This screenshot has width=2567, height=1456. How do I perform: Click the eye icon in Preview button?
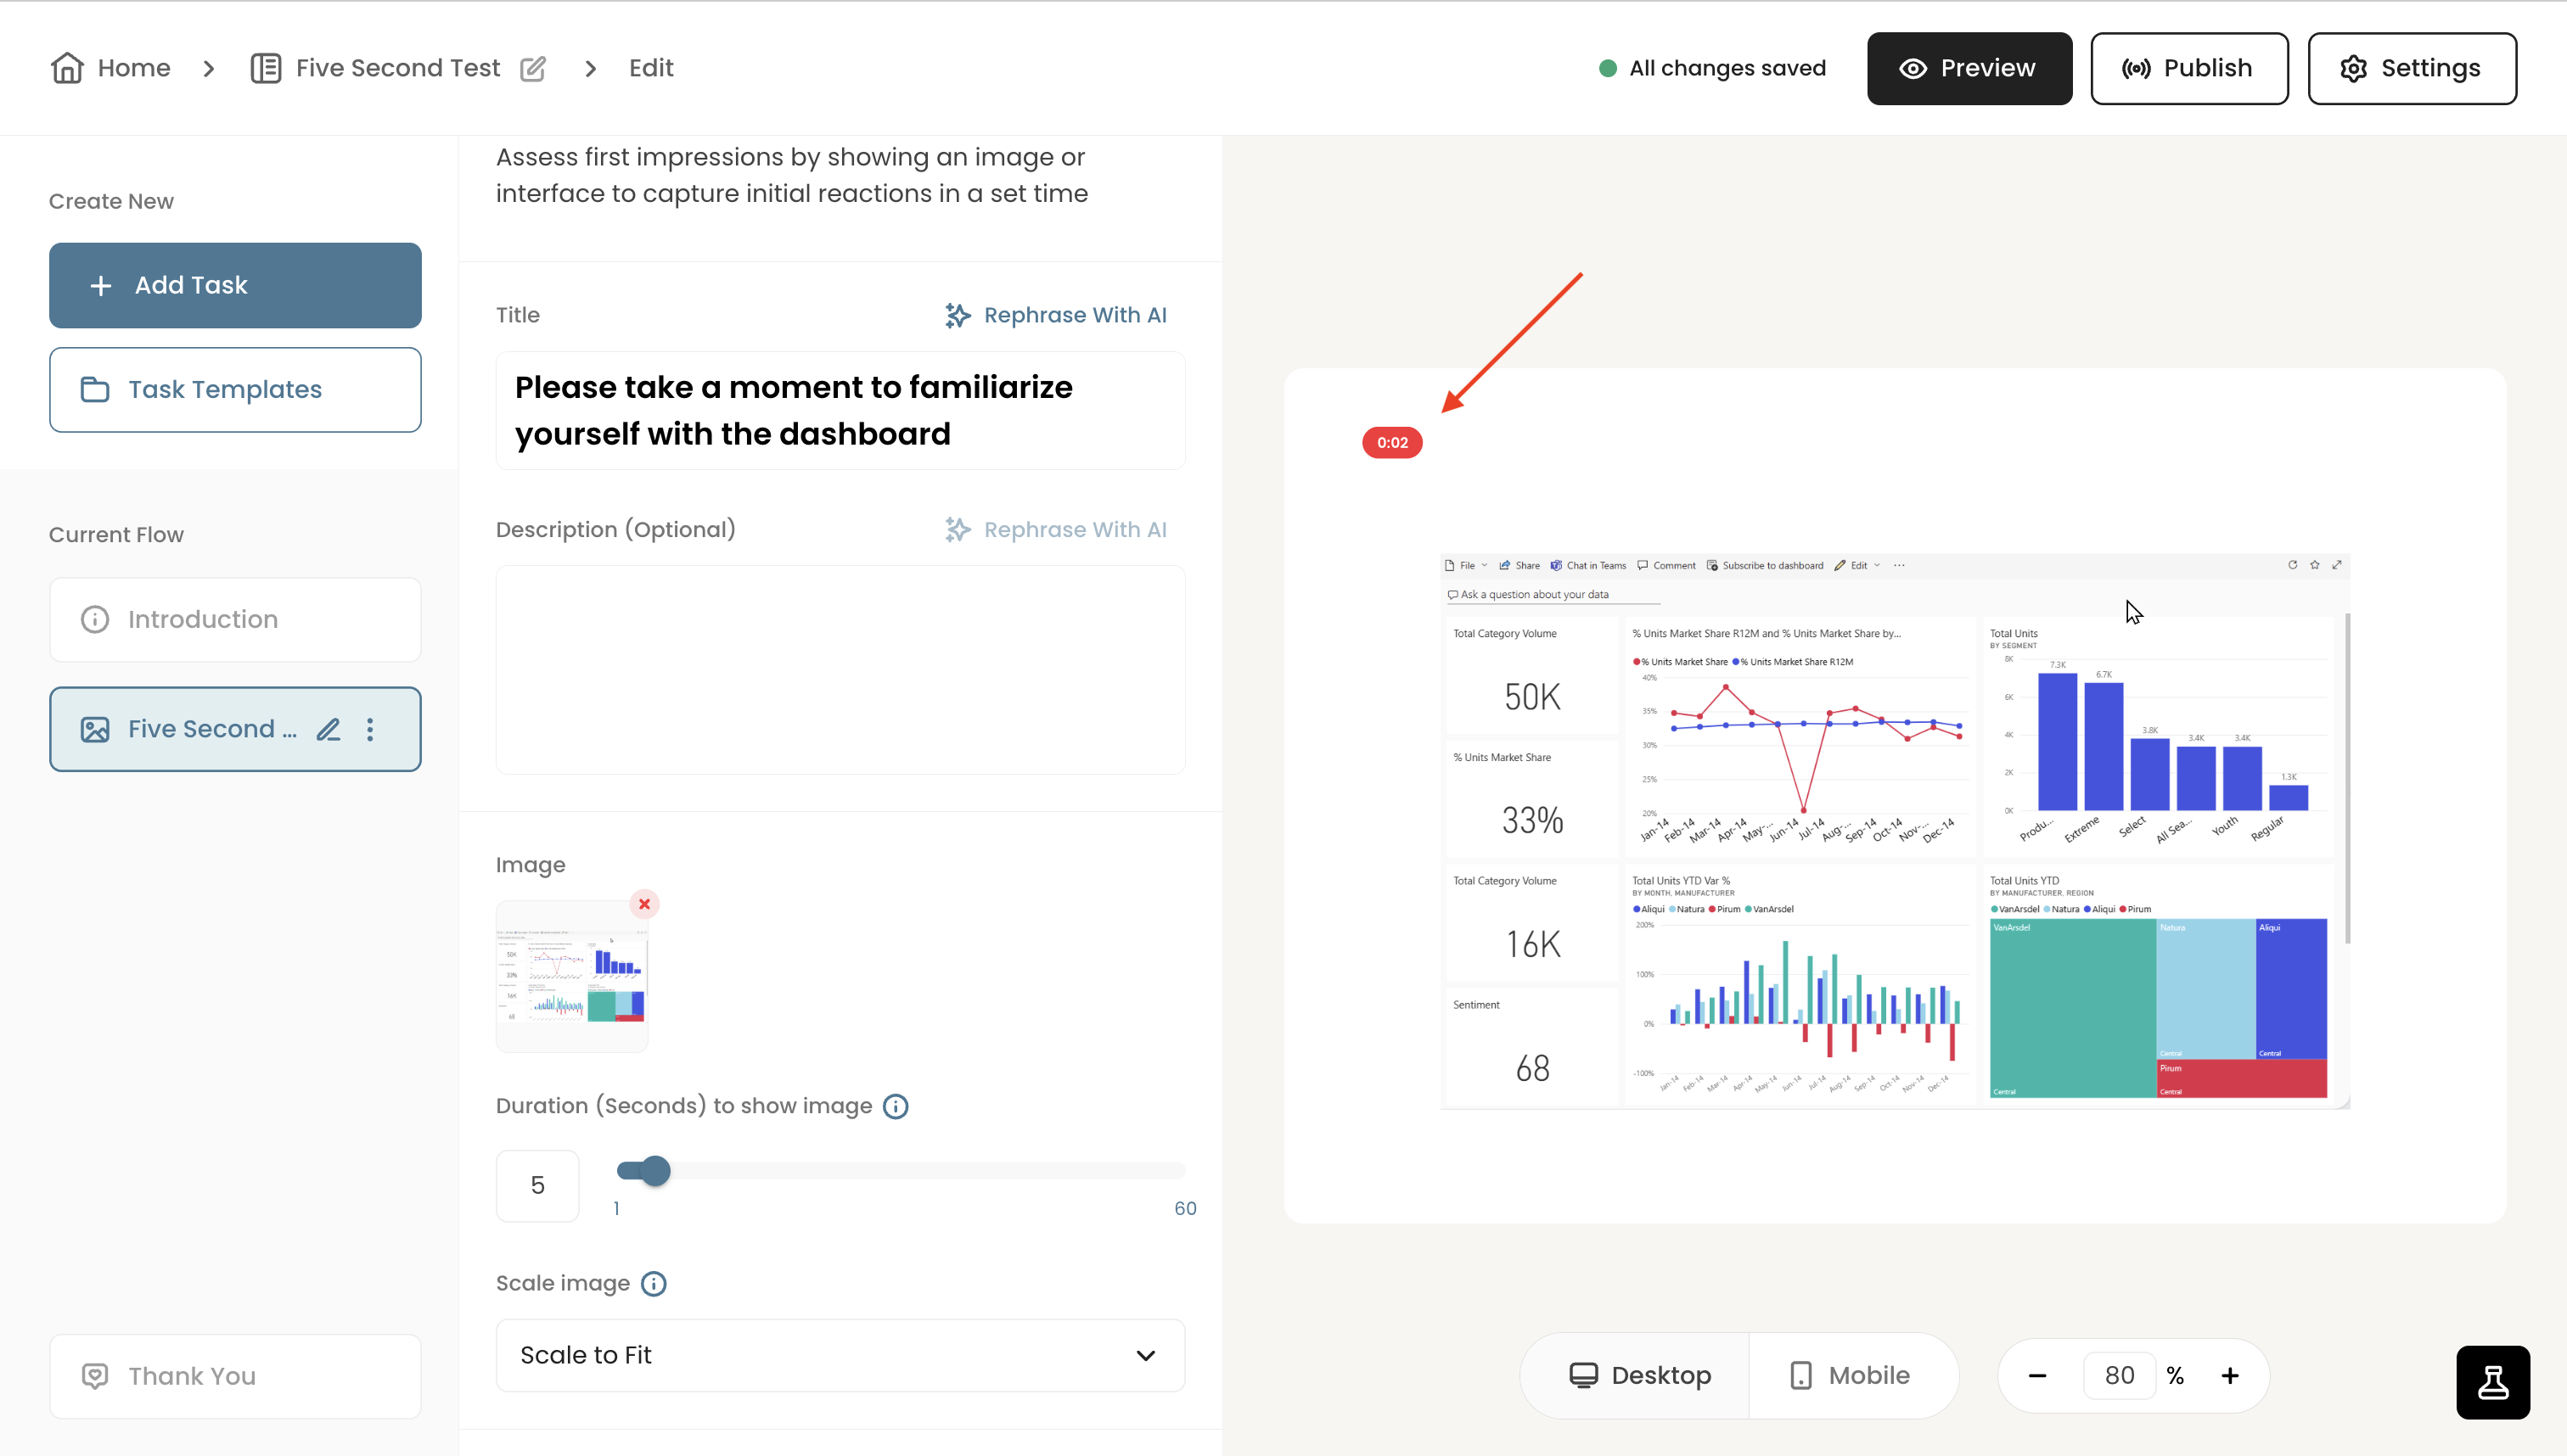(1913, 68)
